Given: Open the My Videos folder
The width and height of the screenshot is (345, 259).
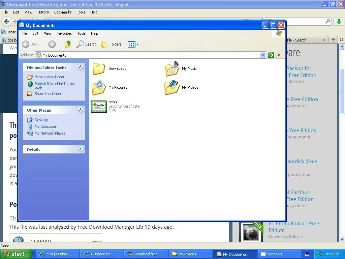Looking at the screenshot, I should (172, 88).
